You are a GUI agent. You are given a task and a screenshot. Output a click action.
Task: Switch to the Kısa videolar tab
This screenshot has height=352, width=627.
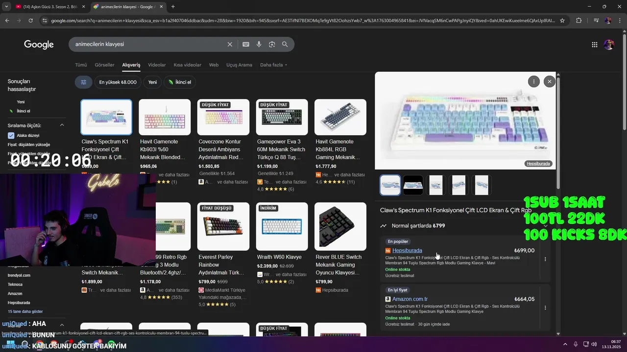(187, 65)
